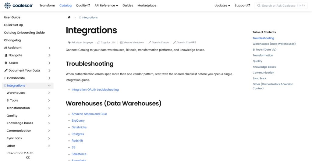The width and height of the screenshot is (312, 161).
Task: Open Catalog Onboarding Guide in sidebar
Action: [x=24, y=33]
